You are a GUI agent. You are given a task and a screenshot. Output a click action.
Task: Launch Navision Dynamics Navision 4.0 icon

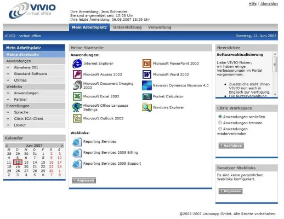click(x=147, y=85)
